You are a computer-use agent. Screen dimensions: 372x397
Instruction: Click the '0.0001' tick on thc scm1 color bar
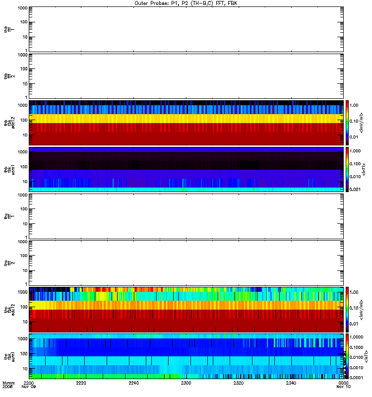point(356,378)
